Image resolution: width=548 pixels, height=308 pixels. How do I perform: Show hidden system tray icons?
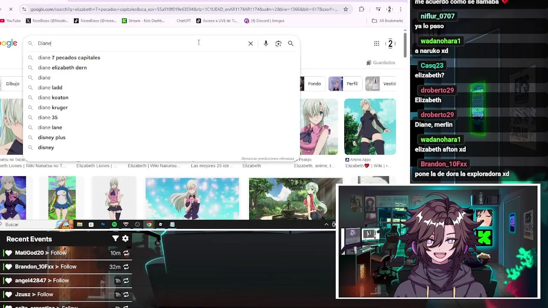pyautogui.click(x=327, y=224)
